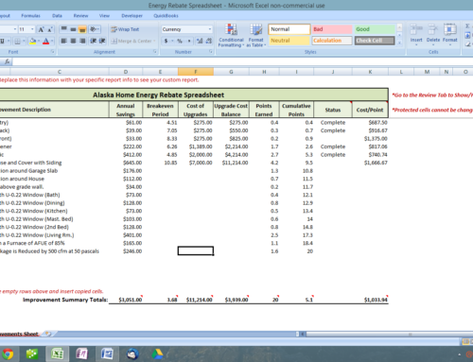This screenshot has width=473, height=362.
Task: Open the Alignment dialog launcher
Action: [x=155, y=52]
